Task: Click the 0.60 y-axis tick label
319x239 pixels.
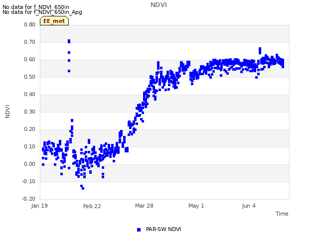Action: point(30,60)
